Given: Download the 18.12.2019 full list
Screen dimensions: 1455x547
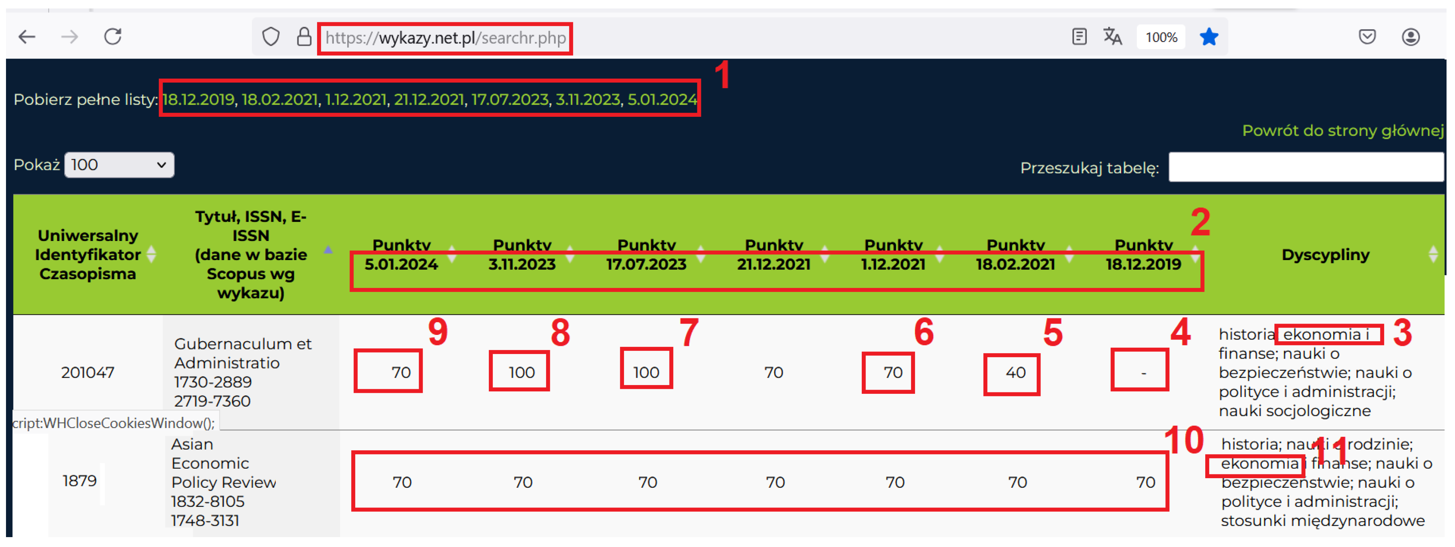Looking at the screenshot, I should [198, 100].
